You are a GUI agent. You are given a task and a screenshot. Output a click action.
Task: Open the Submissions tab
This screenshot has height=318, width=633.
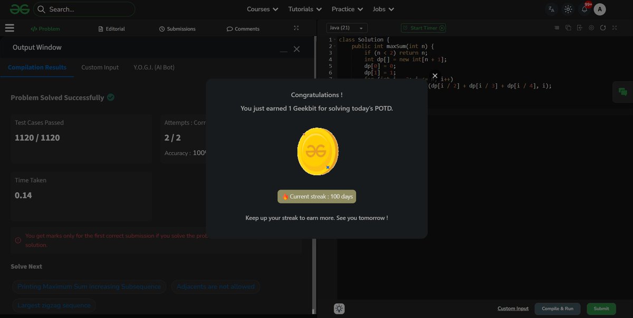177,29
